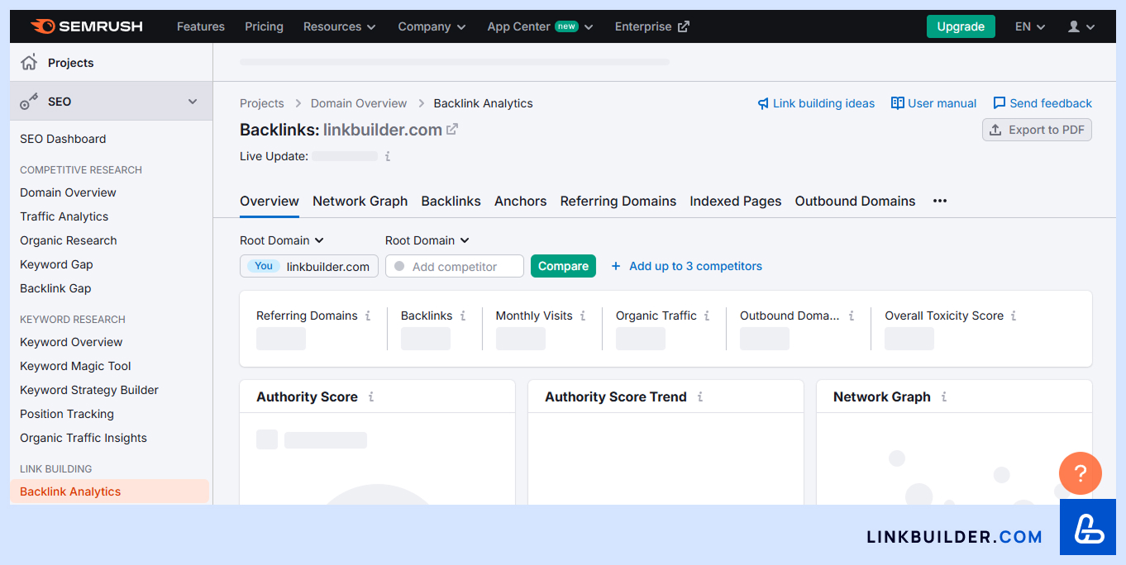
Task: Switch to the Backlinks tab
Action: click(x=451, y=201)
